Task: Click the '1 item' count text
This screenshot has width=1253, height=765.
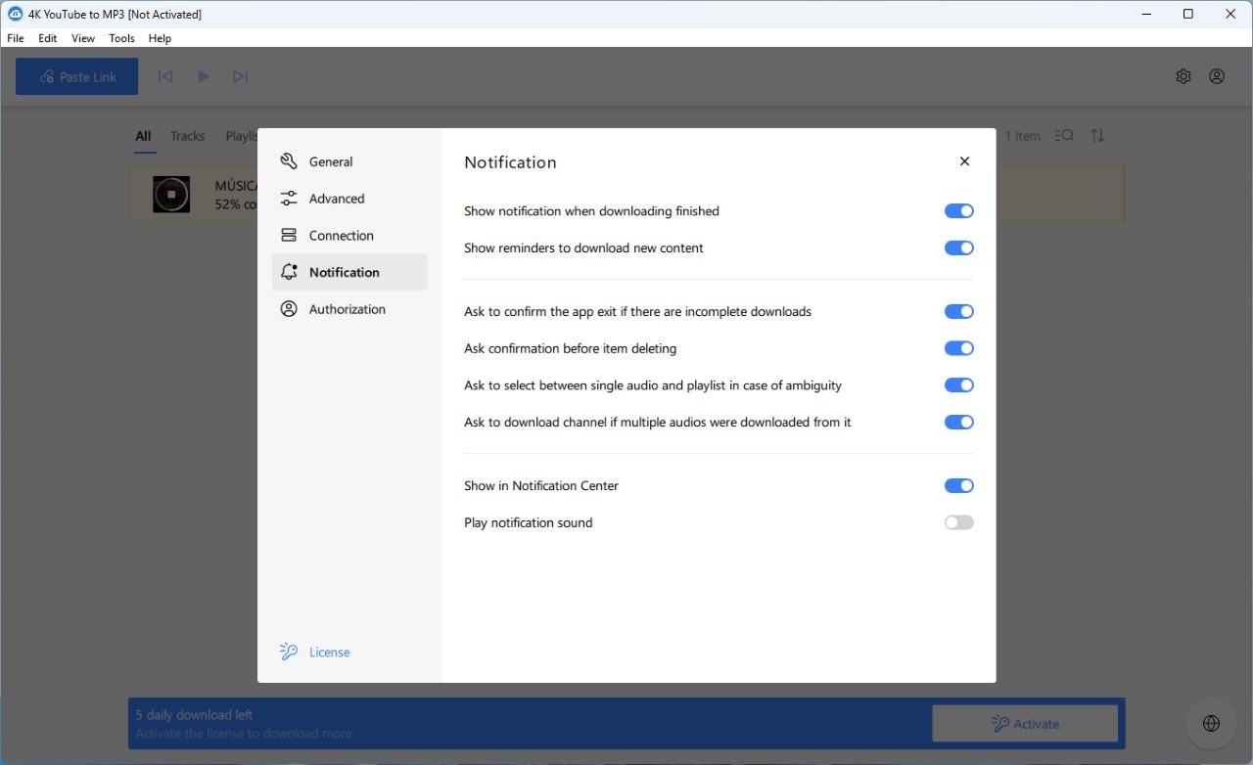Action: coord(1022,136)
